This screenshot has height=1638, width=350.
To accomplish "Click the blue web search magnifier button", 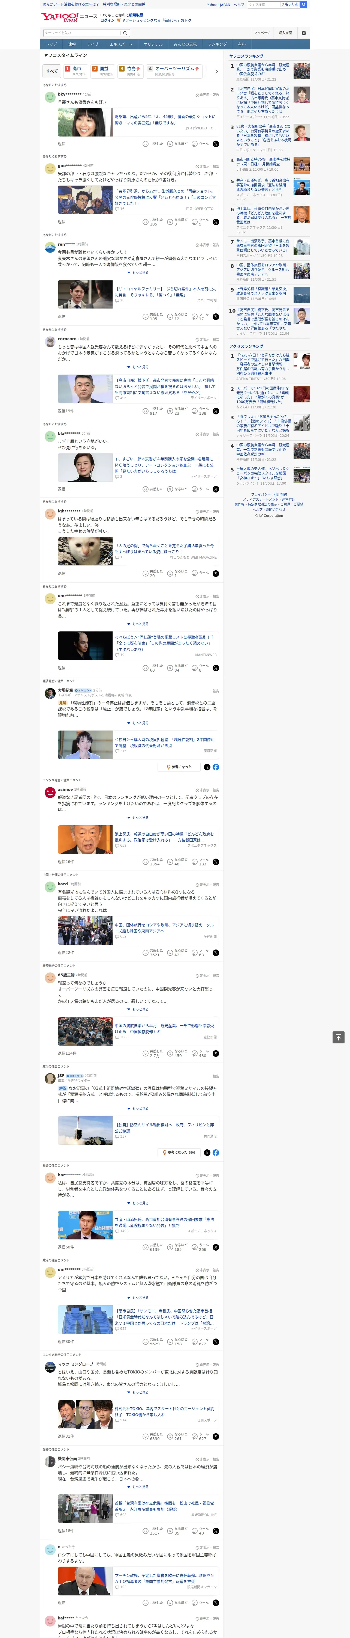I will pyautogui.click(x=304, y=4).
